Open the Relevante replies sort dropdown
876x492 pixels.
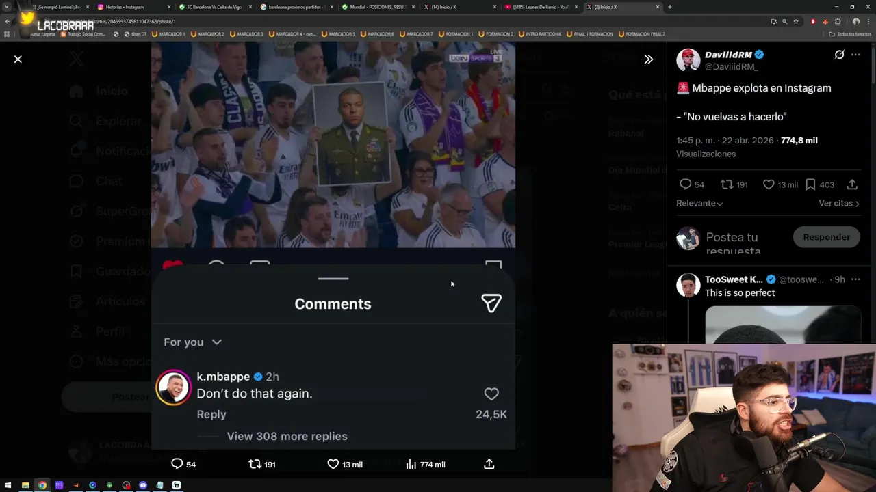699,203
